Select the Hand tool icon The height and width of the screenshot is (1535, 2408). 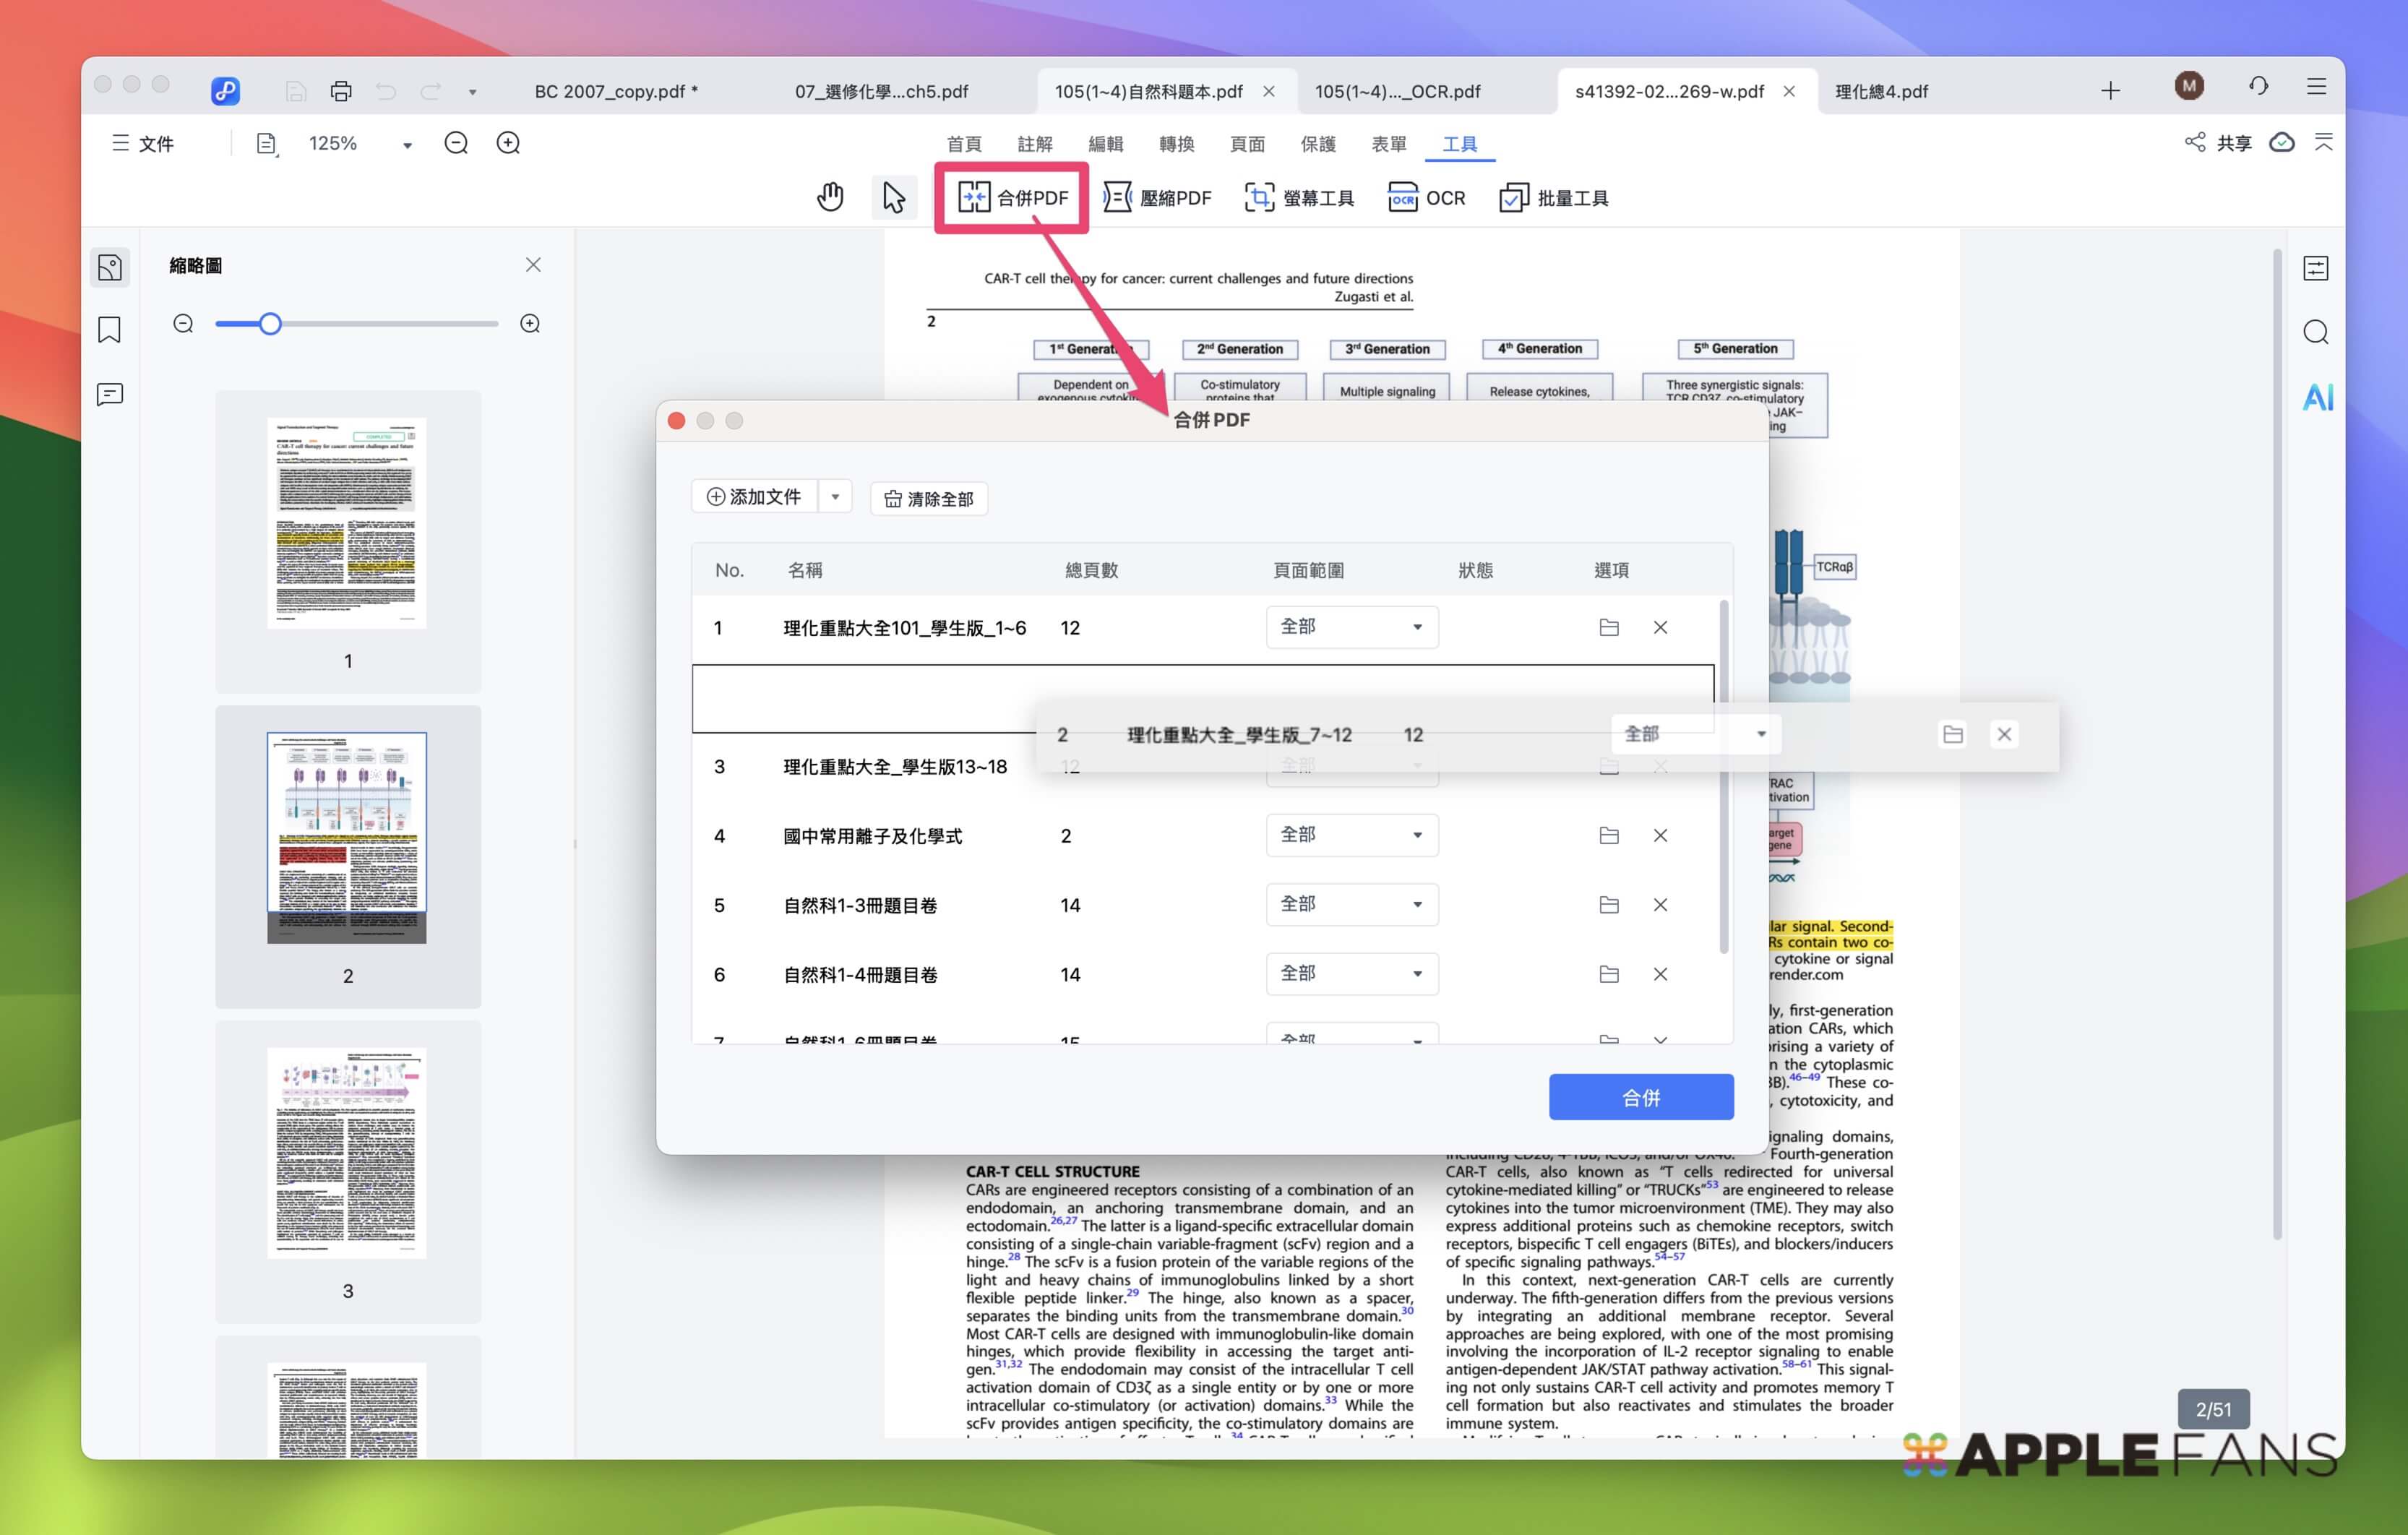pyautogui.click(x=830, y=197)
